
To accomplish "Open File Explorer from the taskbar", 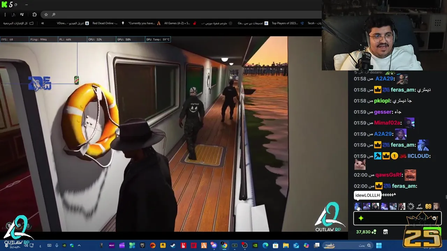I will (x=286, y=245).
